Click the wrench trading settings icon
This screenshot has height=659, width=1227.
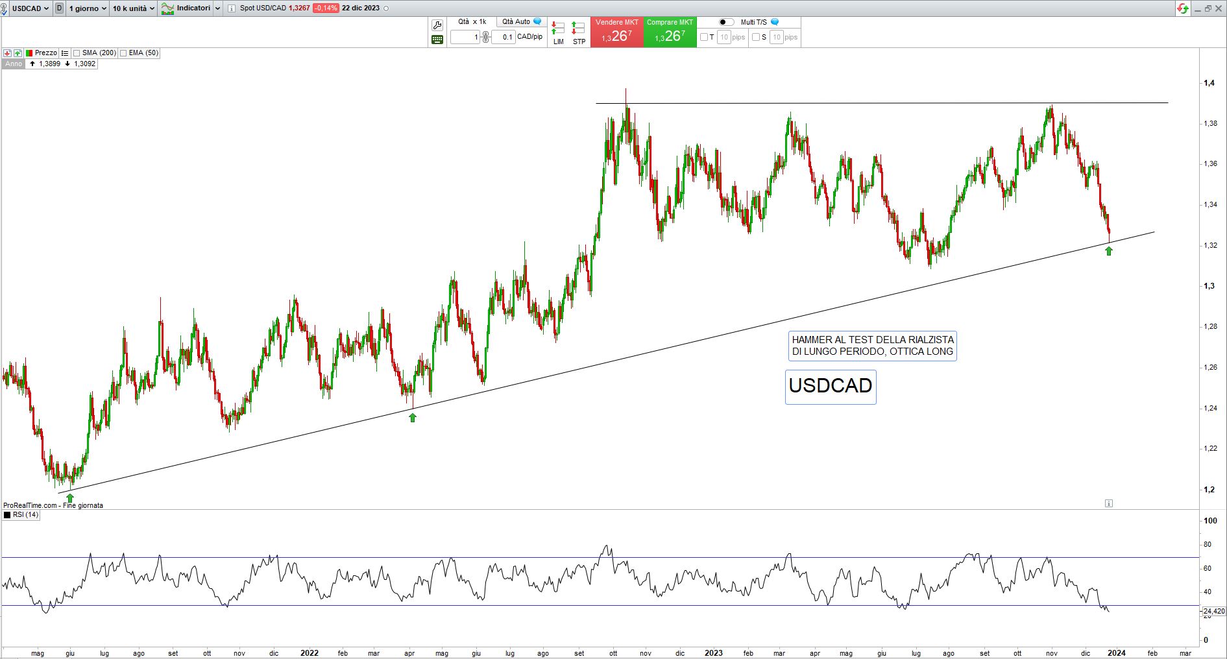pyautogui.click(x=437, y=25)
